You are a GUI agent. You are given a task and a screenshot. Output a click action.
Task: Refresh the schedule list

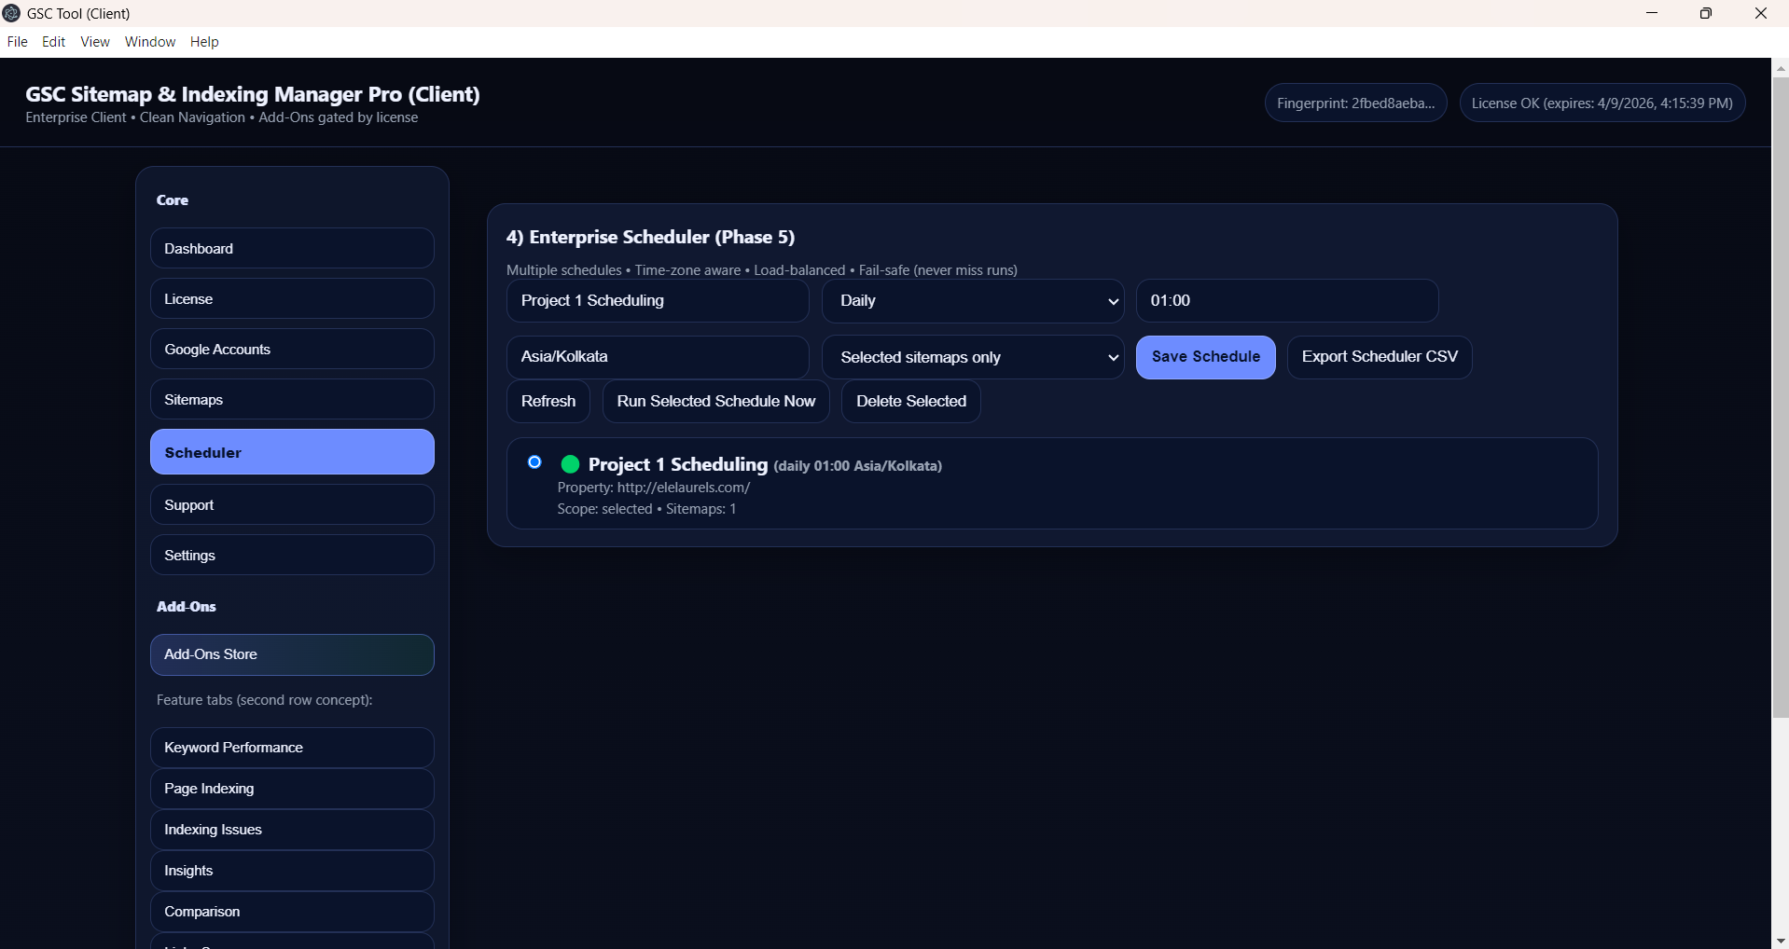[548, 402]
